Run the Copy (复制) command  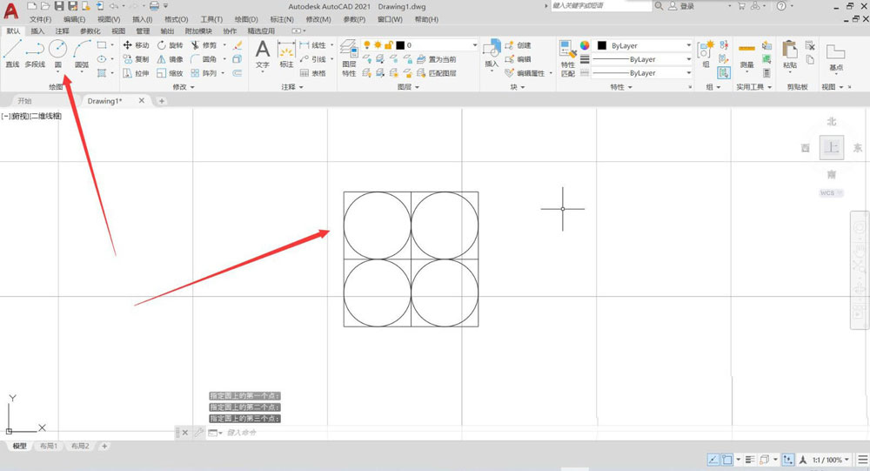click(x=136, y=59)
